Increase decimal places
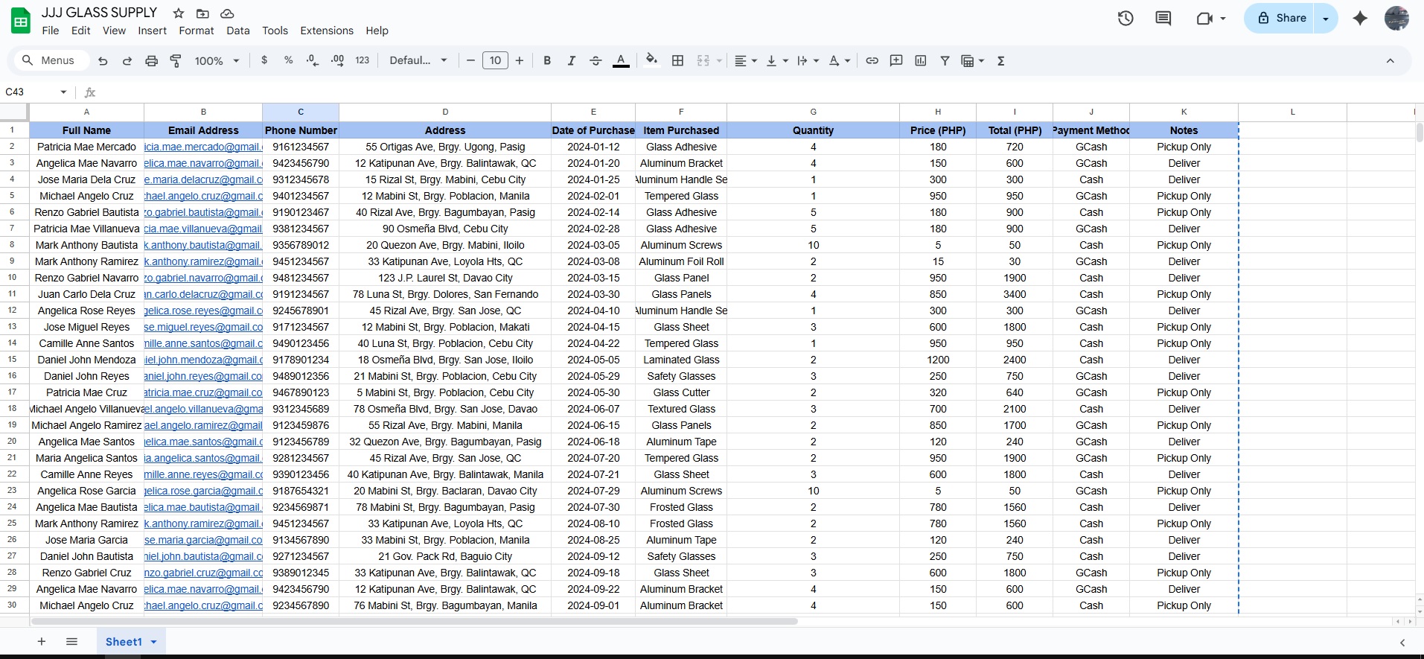 click(337, 60)
